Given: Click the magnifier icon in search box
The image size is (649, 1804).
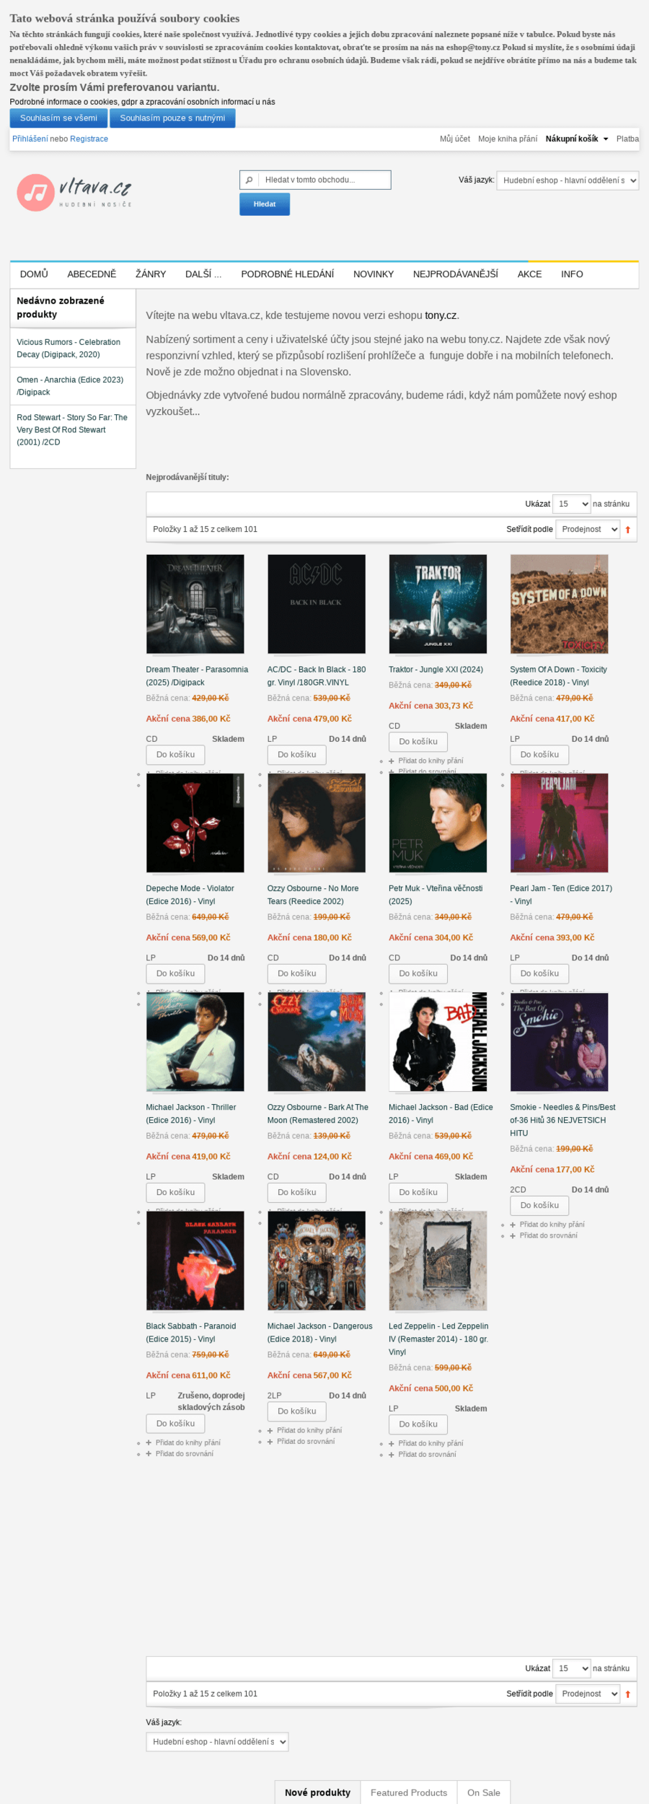Looking at the screenshot, I should (x=249, y=180).
